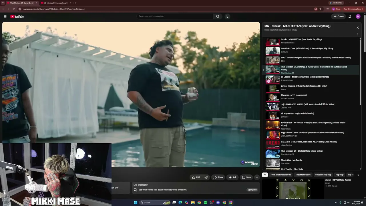Viewport: 366px width, 206px height.
Task: Dislike this video
Action: 206,177
